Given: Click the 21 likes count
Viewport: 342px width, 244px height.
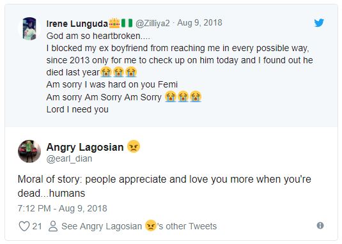Looking at the screenshot, I should (37, 226).
